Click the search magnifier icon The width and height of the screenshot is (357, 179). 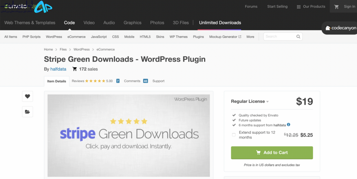pos(298,36)
